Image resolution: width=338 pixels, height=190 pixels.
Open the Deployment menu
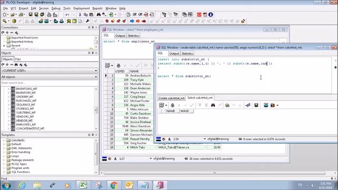point(81,8)
